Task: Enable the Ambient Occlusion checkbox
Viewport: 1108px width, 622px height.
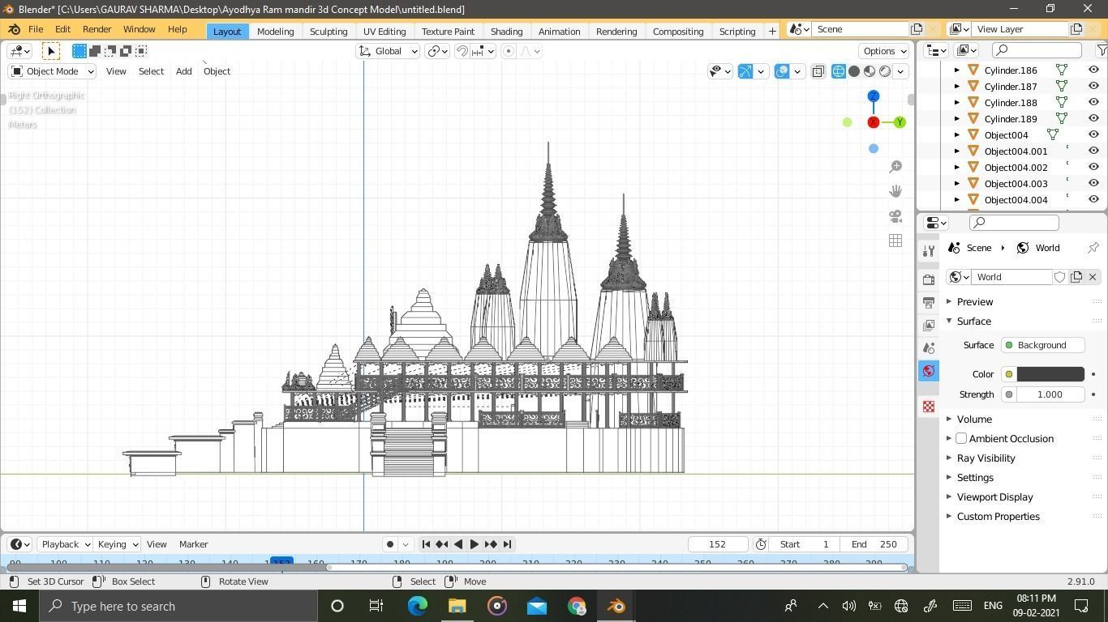Action: [x=961, y=438]
